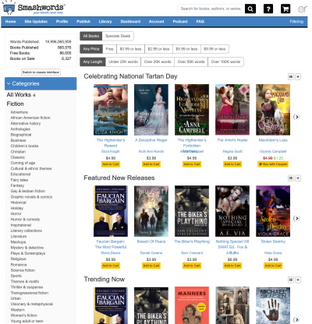
Task: Open the Dashboard menu item
Action: (x=130, y=22)
